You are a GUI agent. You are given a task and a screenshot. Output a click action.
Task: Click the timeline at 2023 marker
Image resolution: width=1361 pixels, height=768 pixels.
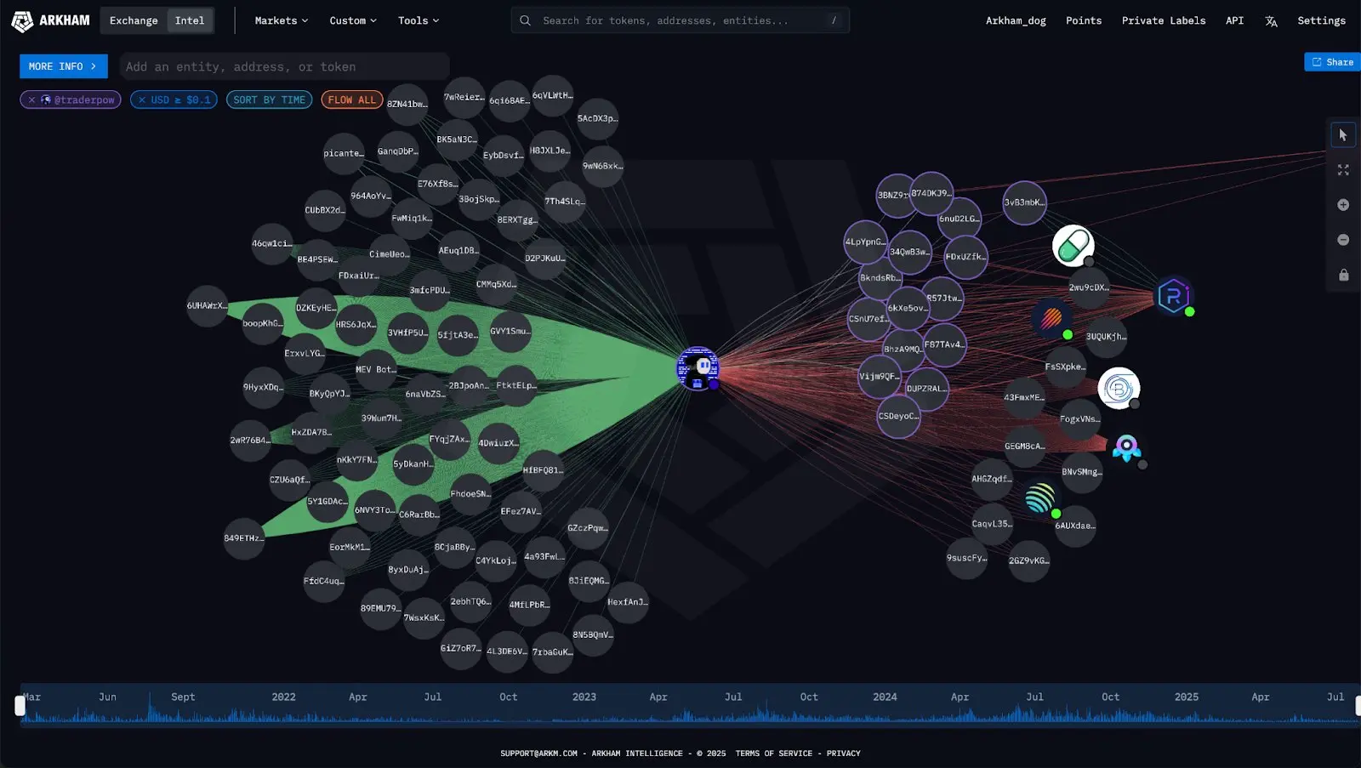click(x=584, y=697)
